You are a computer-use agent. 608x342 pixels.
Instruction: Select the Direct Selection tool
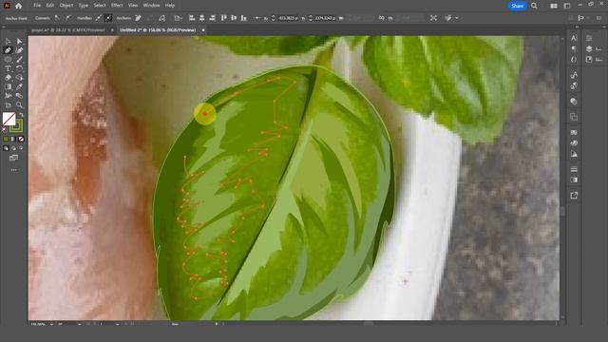pos(19,42)
